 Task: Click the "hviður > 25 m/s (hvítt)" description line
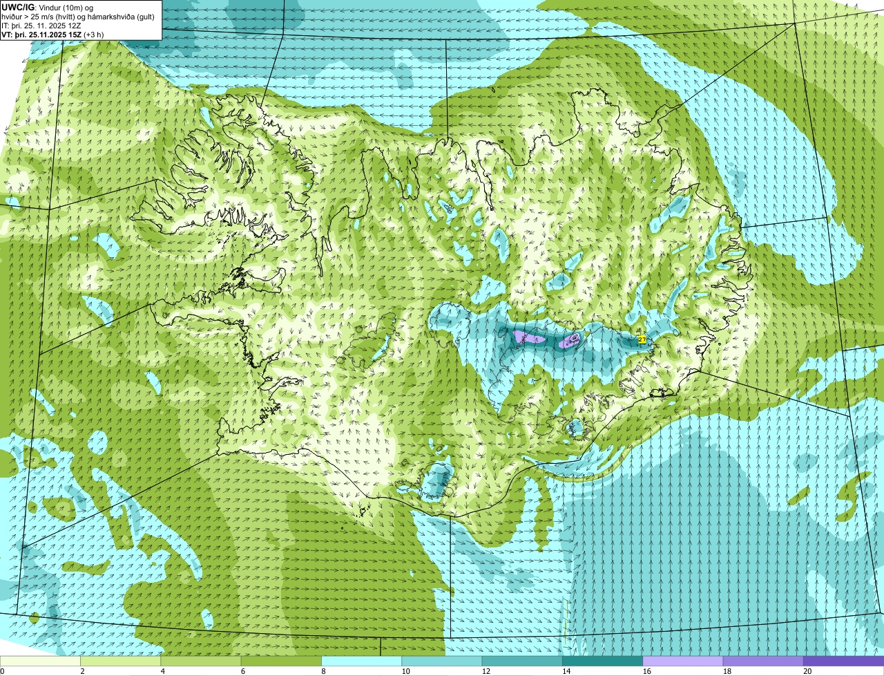coord(37,17)
